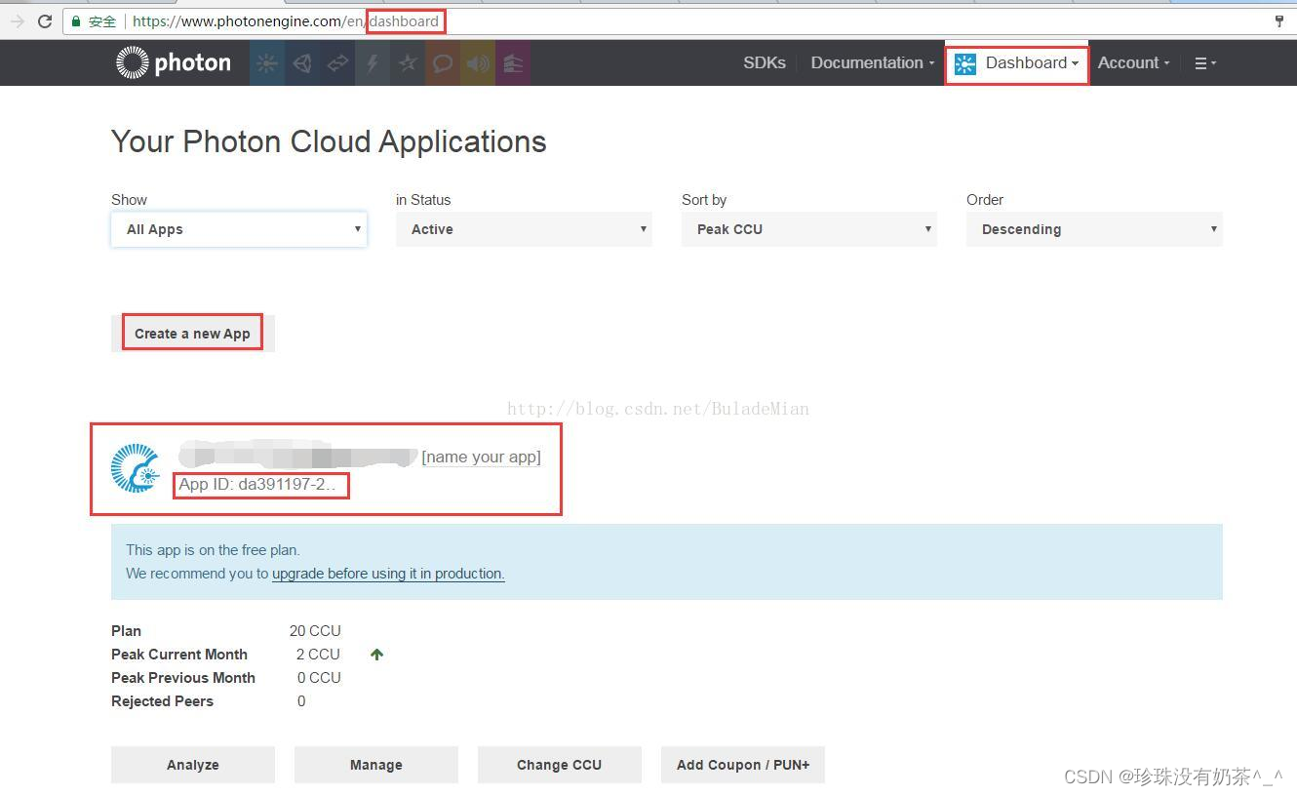Click the 'Rejected Peers' label
1297x796 pixels.
pyautogui.click(x=162, y=701)
